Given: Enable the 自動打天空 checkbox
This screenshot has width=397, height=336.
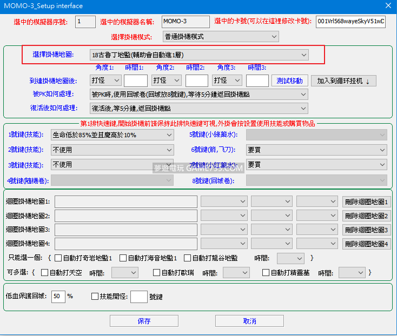Looking at the screenshot, I should [45, 273].
